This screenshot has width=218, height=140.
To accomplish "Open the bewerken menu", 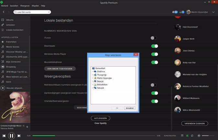I will 14,6.
